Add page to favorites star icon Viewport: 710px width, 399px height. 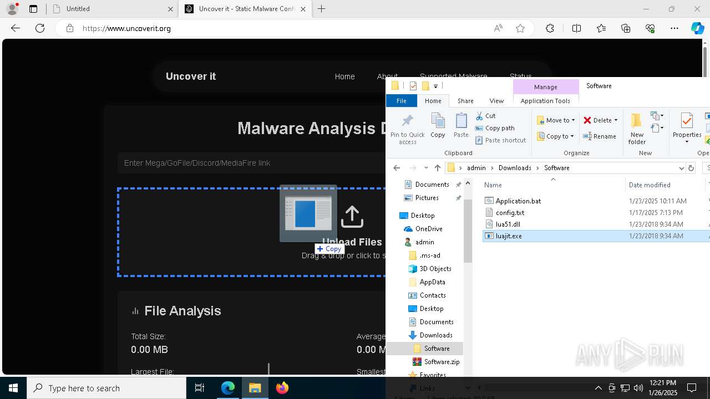click(520, 28)
